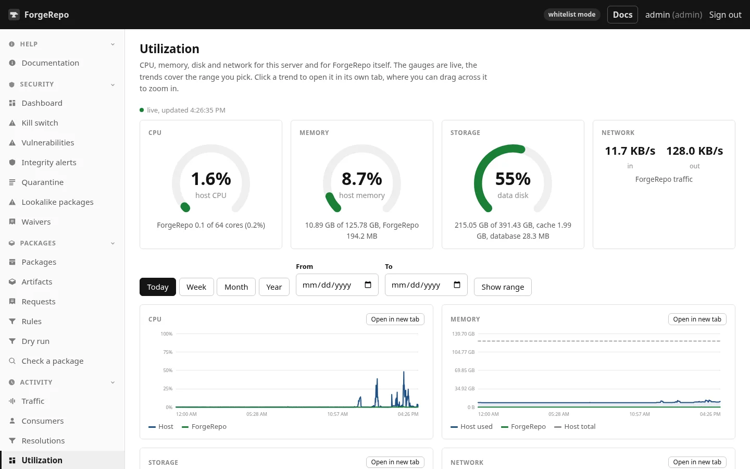Click the Resolutions filter icon
The height and width of the screenshot is (469, 750).
click(12, 441)
